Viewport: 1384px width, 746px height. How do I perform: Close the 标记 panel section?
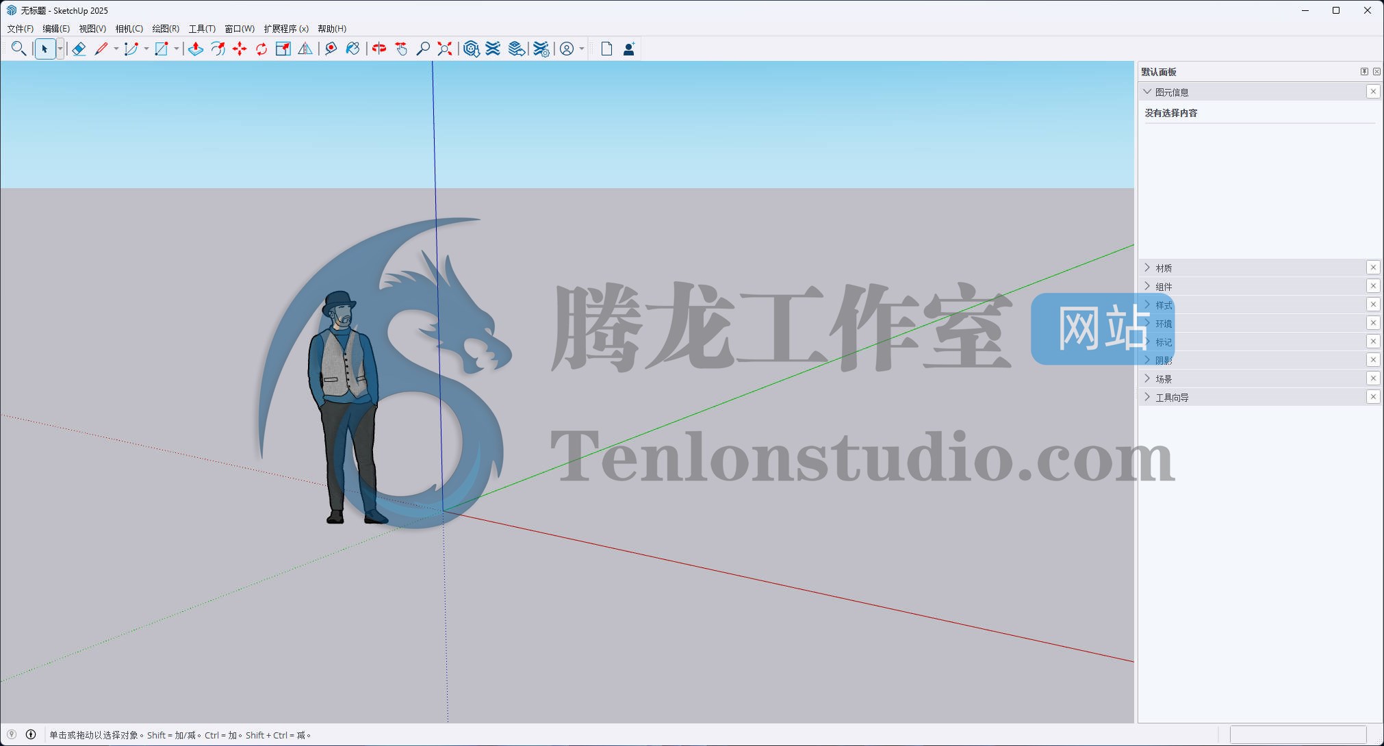point(1373,342)
